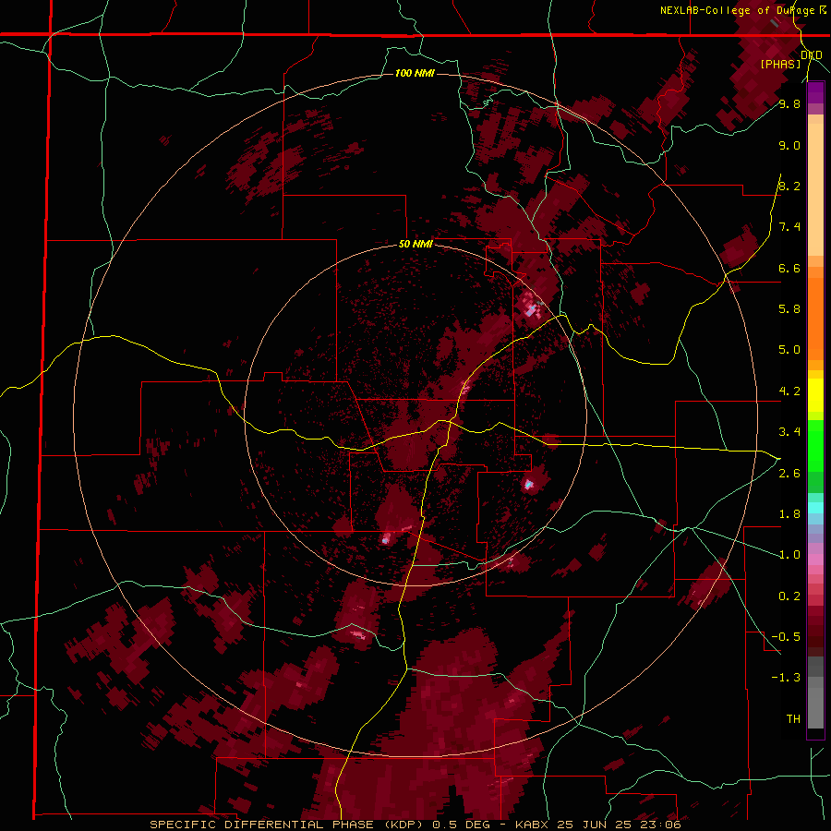Click the 0.2 value on the color scale
This screenshot has height=831, width=831.
click(789, 596)
